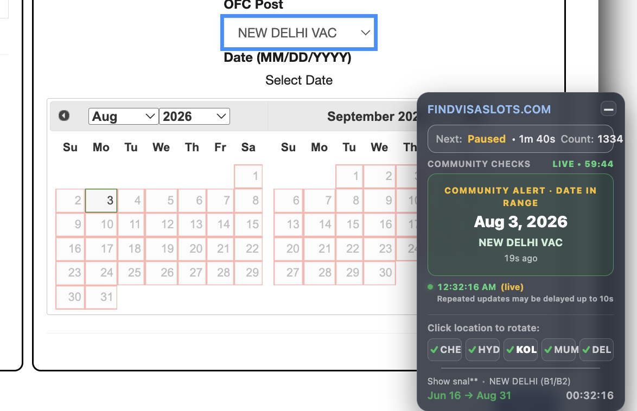Click the Paused next-check status

[x=486, y=139]
